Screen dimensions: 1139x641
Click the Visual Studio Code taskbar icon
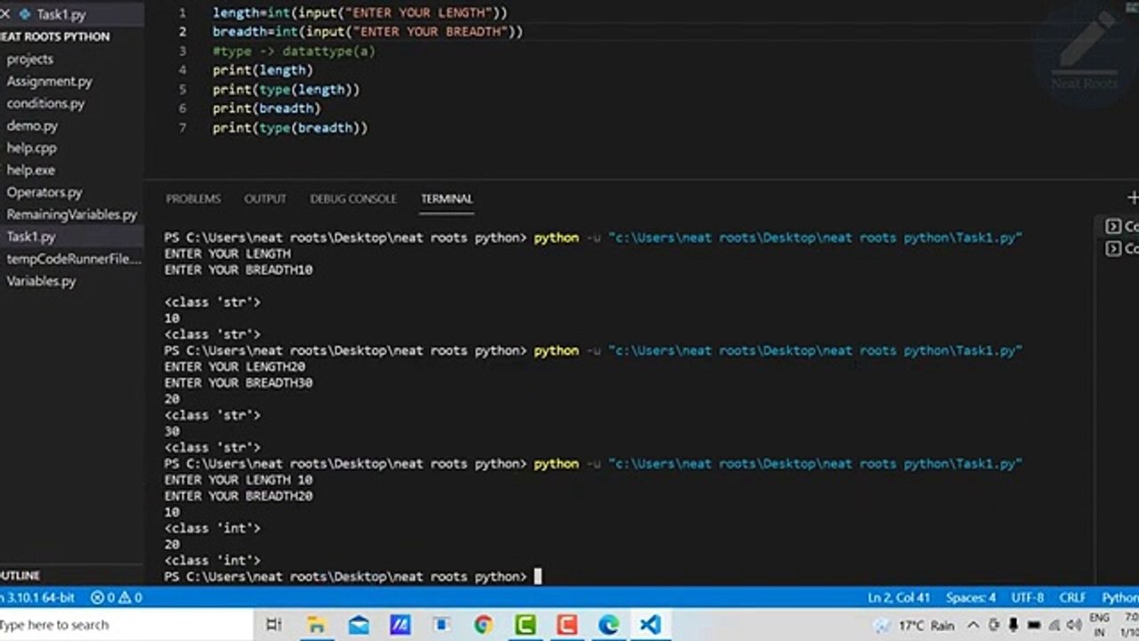[x=650, y=625]
